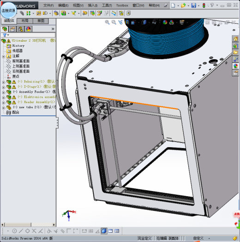Expand the manager tabs chevron
The width and height of the screenshot is (240, 242).
click(x=53, y=29)
